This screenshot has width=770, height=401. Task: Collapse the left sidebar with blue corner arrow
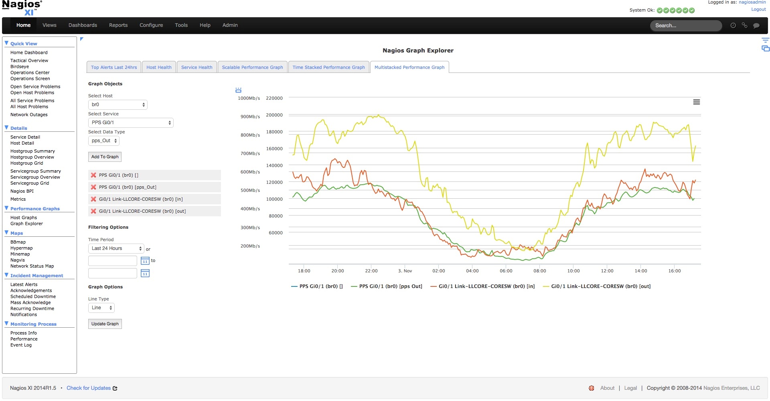coord(82,39)
